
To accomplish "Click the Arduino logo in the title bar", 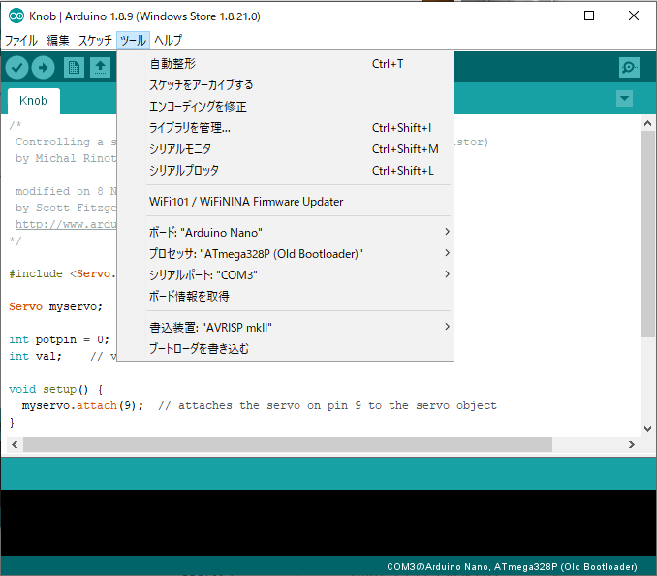I will tap(16, 16).
